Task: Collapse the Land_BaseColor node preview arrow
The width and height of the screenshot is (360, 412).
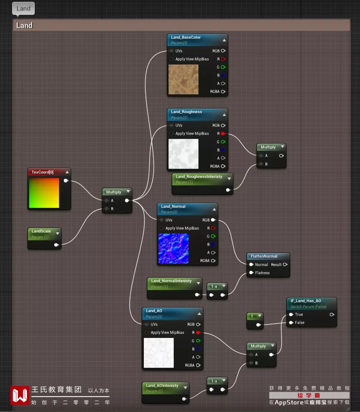Action: coord(224,40)
